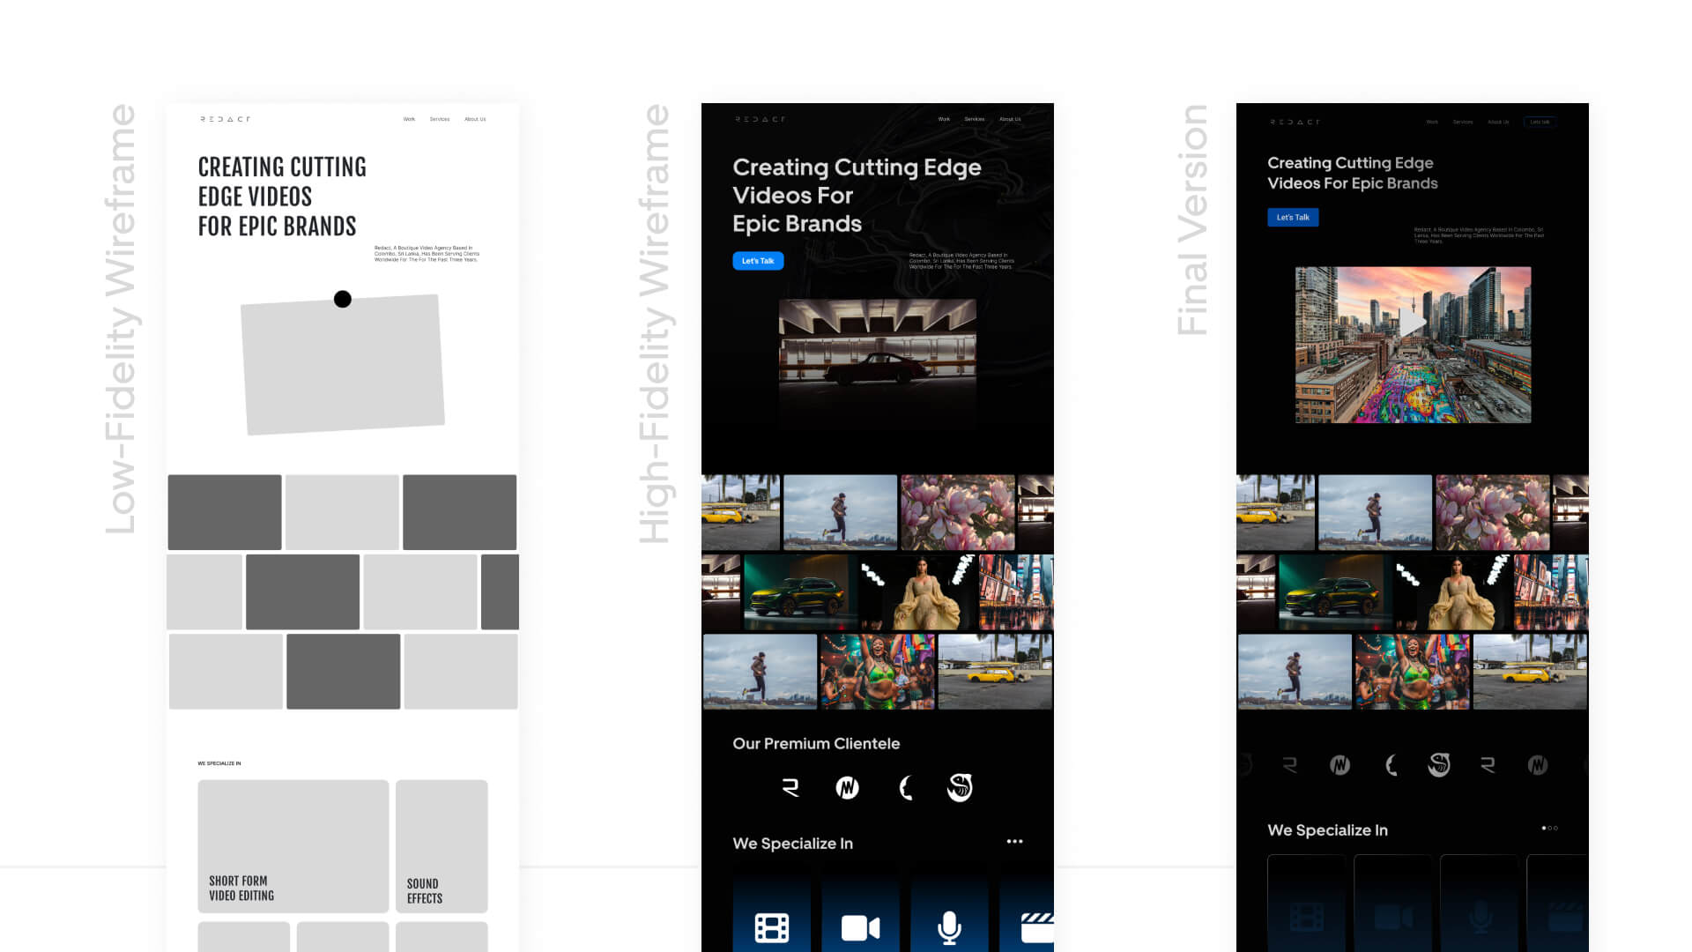
Task: Click crescent moon face client logo in high-fidelity wireframe
Action: tap(905, 787)
